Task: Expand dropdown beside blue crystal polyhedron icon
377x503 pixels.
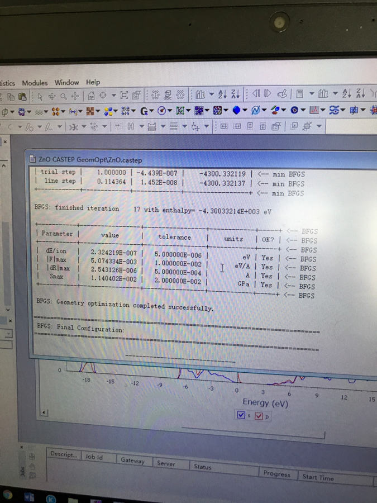Action: (x=245, y=111)
